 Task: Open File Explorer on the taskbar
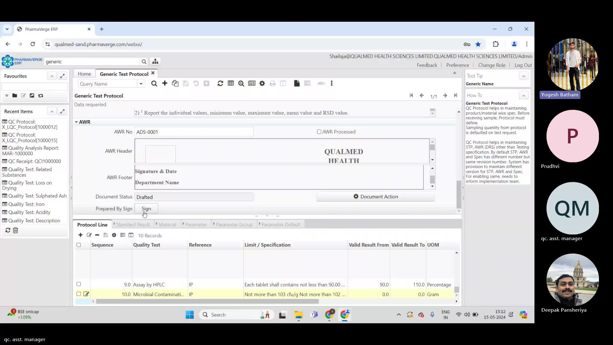click(299, 315)
